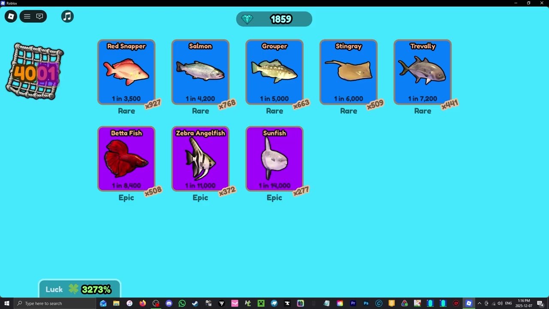549x309 pixels.
Task: Click the x927 count badge
Action: 153,104
